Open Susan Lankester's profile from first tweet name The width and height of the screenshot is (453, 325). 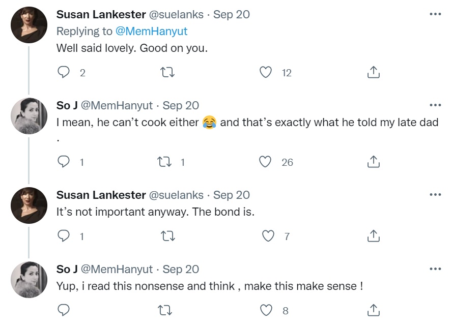101,14
